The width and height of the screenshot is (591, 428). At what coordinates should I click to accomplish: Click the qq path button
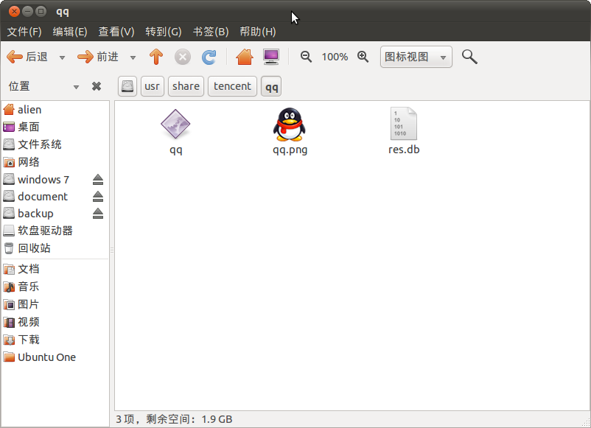[271, 86]
